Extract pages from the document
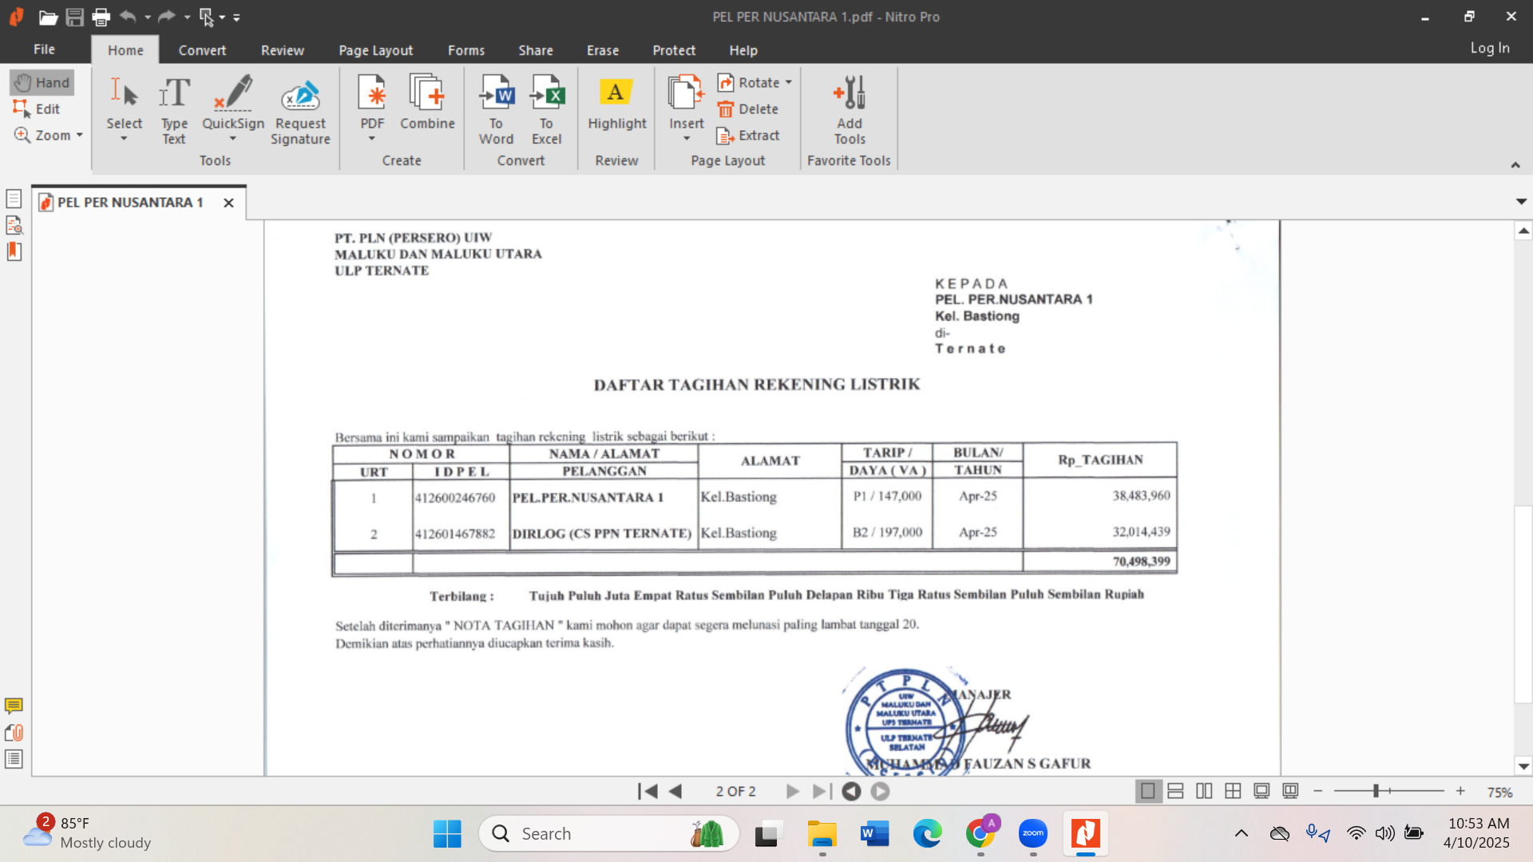Viewport: 1533px width, 862px height. 748,135
